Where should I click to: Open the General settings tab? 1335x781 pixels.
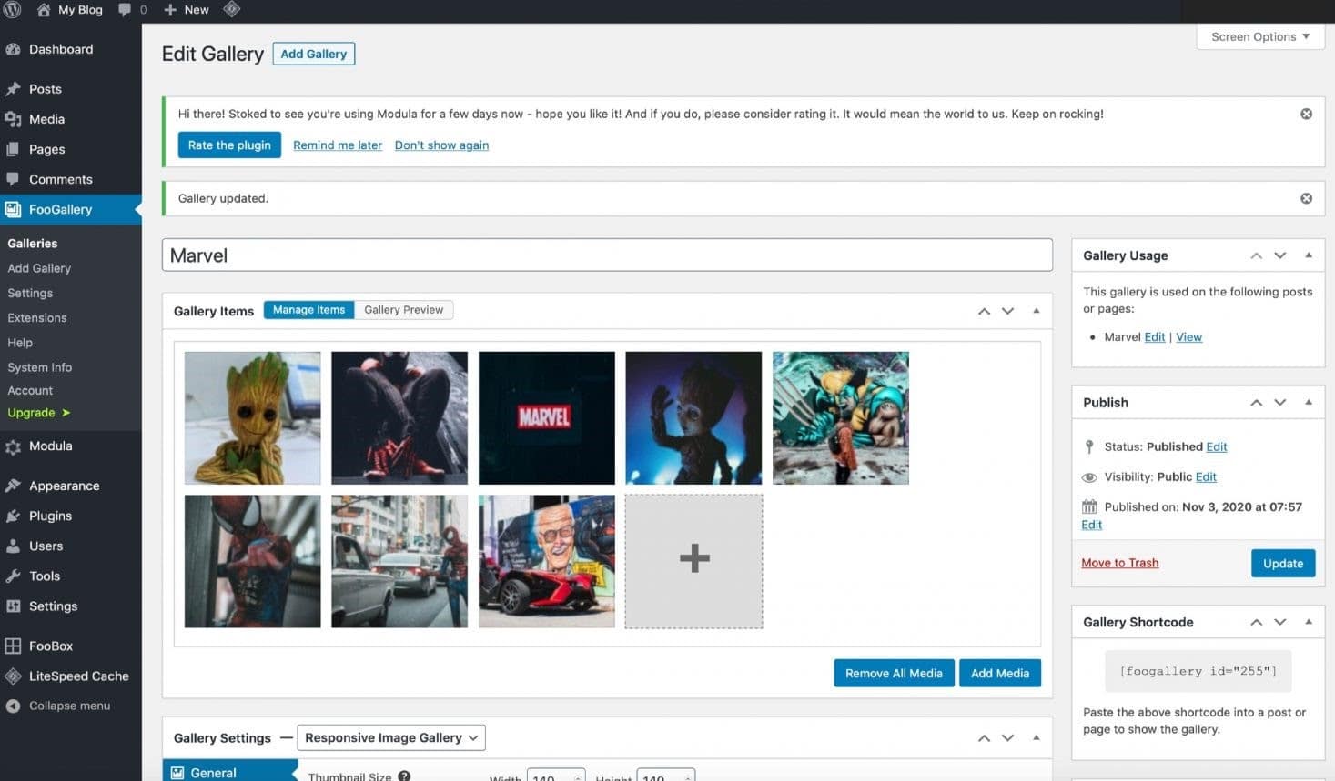click(230, 772)
